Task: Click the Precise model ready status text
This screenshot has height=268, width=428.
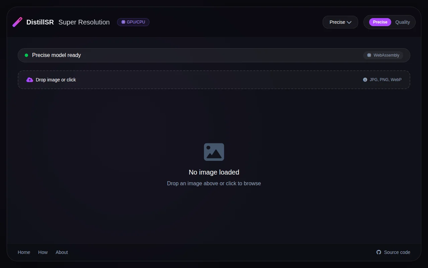Action: coord(57,55)
